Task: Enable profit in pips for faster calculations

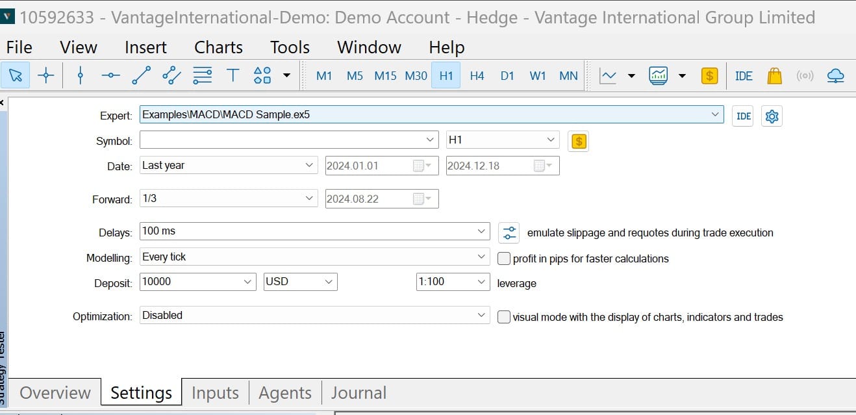Action: pyautogui.click(x=504, y=258)
